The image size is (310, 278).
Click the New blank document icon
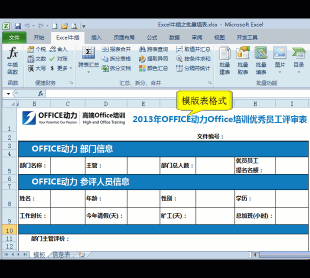click(55, 26)
